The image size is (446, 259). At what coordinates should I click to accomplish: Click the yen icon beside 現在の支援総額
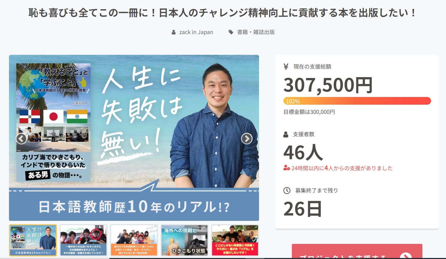(x=286, y=67)
